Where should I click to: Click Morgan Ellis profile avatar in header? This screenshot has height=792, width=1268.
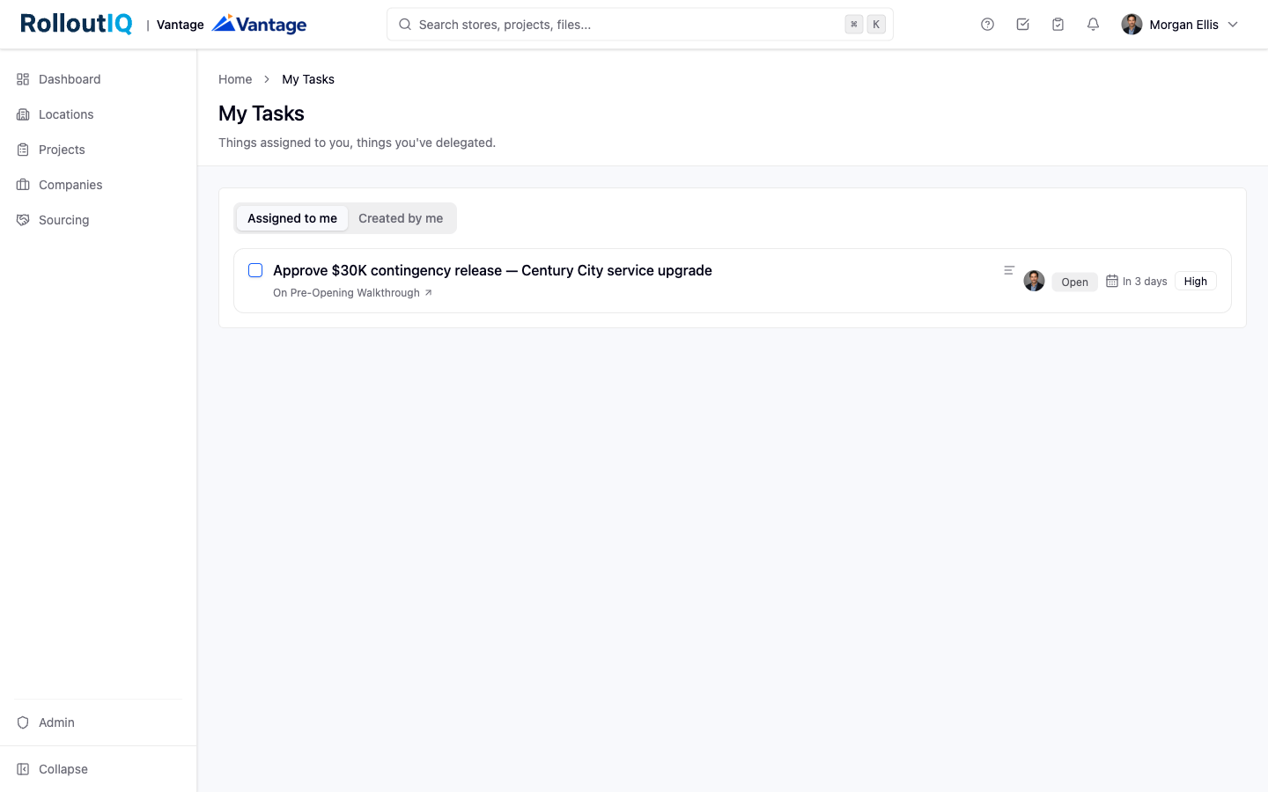pyautogui.click(x=1132, y=25)
